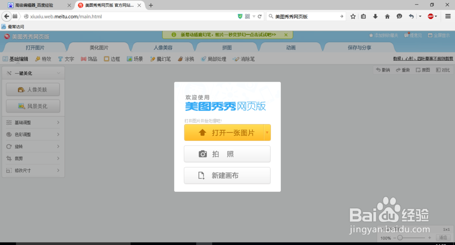
Task: Open the 边框 frame tool
Action: (112, 59)
